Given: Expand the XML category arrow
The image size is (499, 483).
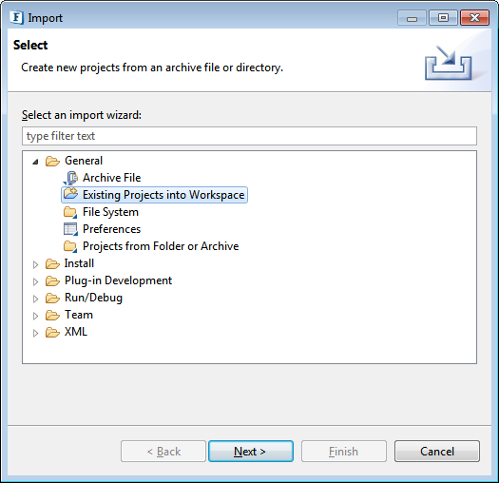Looking at the screenshot, I should coord(36,333).
